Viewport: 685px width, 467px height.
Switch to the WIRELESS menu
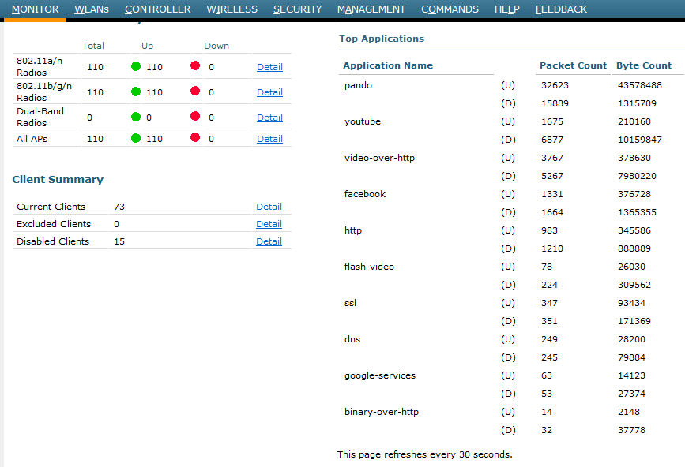231,9
